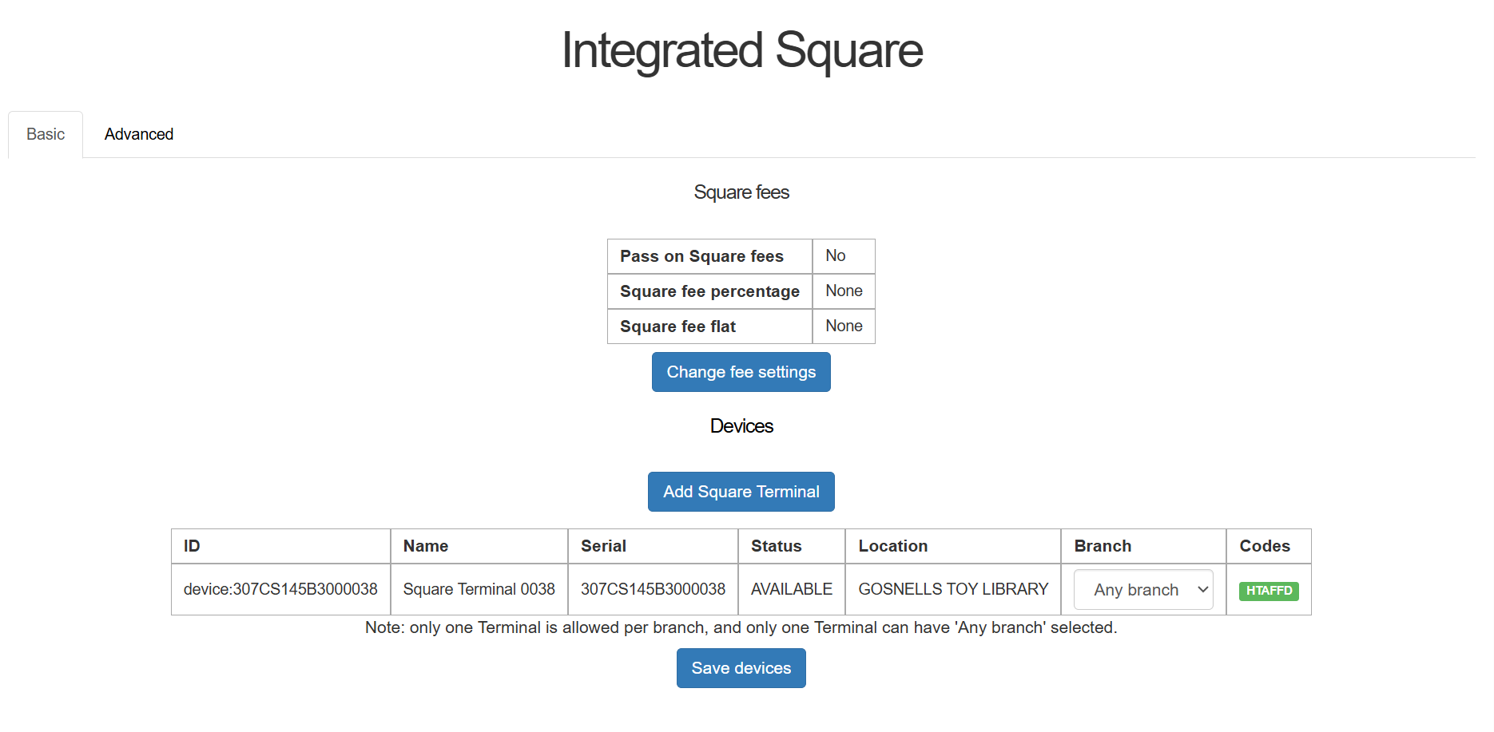Select the Basic tab
This screenshot has height=732, width=1494.
46,134
